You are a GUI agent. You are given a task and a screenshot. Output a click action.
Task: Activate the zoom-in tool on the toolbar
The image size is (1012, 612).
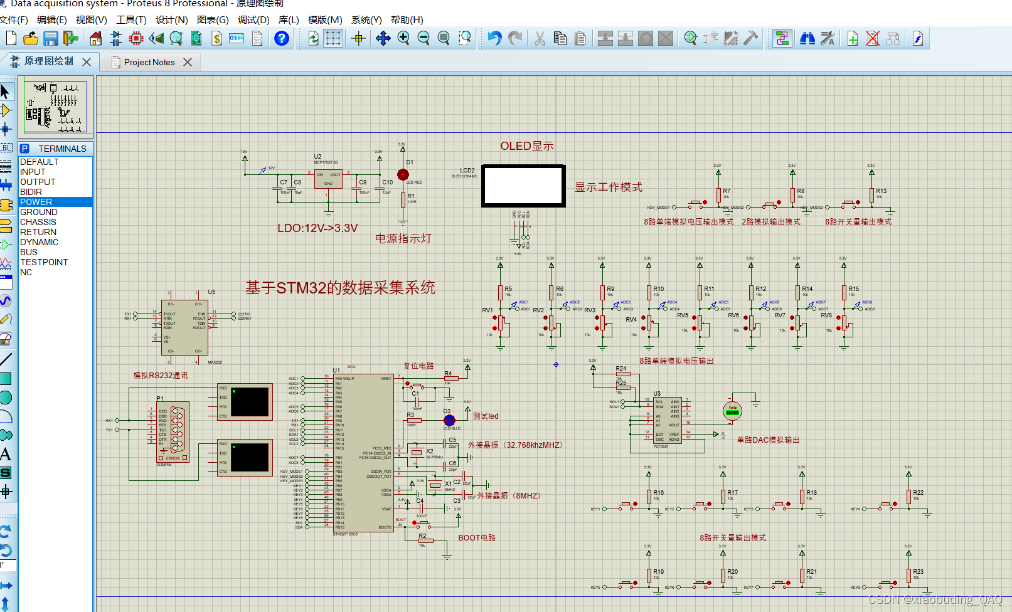tap(405, 38)
